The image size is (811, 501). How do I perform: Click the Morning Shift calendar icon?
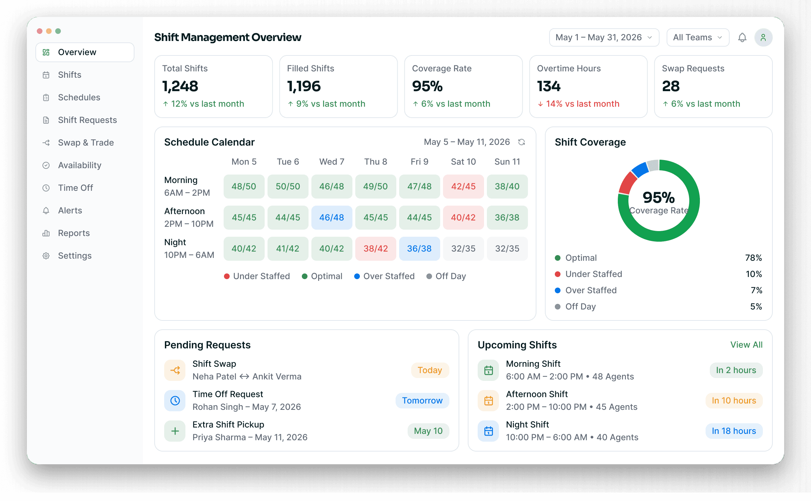tap(488, 370)
